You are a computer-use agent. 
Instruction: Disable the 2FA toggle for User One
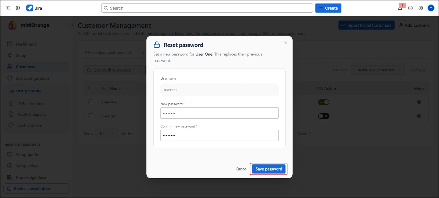click(x=324, y=102)
